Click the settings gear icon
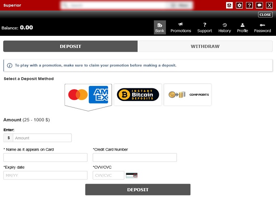The height and width of the screenshot is (208, 276). click(239, 5)
